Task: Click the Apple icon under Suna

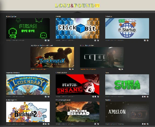Action: pos(145,96)
